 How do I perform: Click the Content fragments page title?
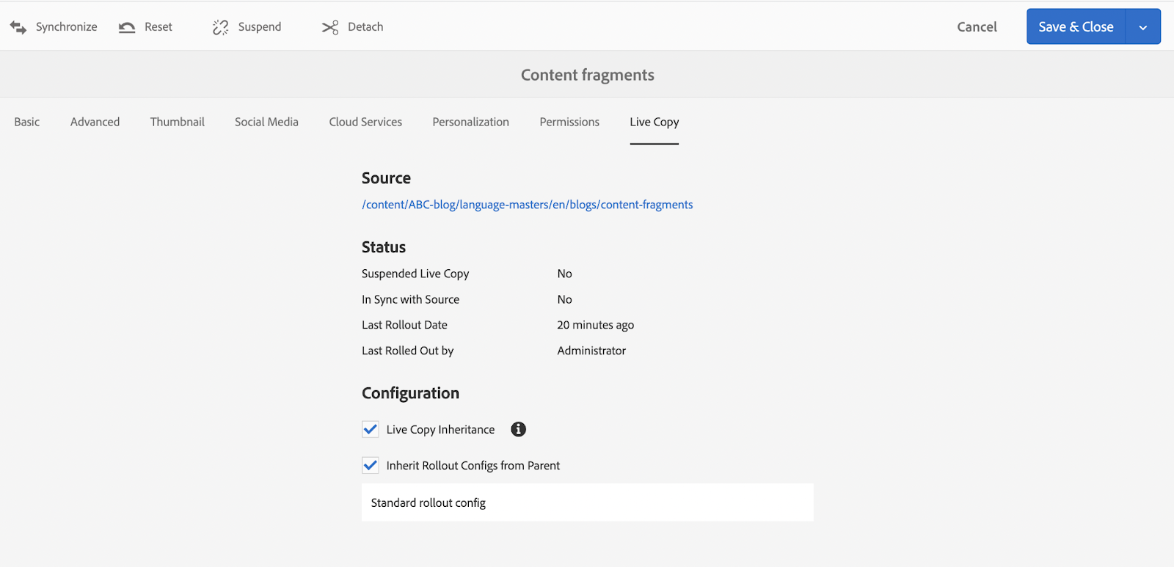[587, 75]
